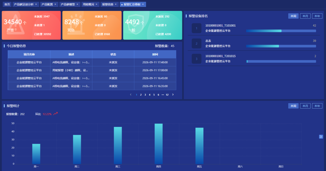The height and width of the screenshot is (171, 326).
Task: Click the 环比 12.22% value
Action: pos(47,114)
